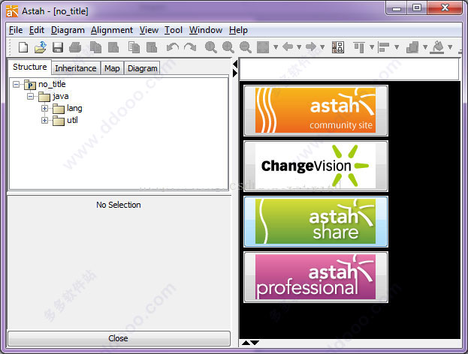Click the Align Left toolbar icon
The image size is (468, 354).
384,47
